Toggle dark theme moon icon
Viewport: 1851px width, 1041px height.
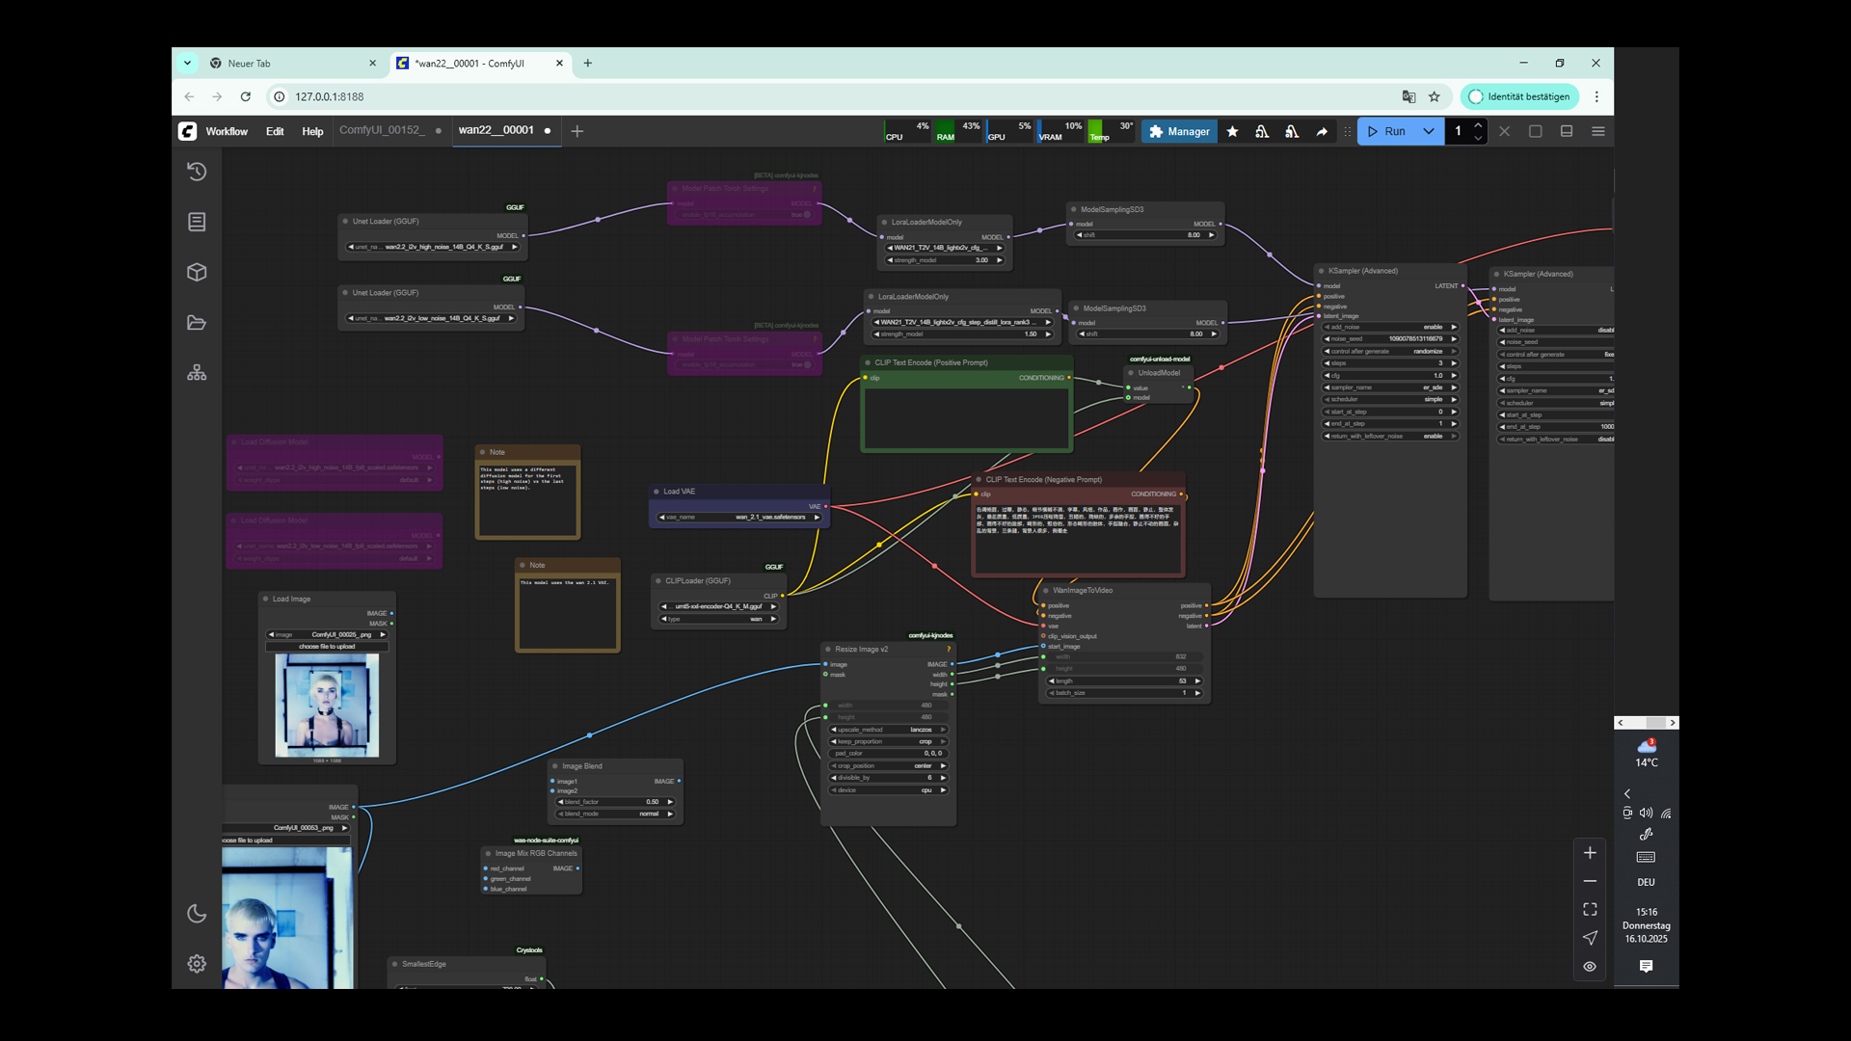(197, 914)
